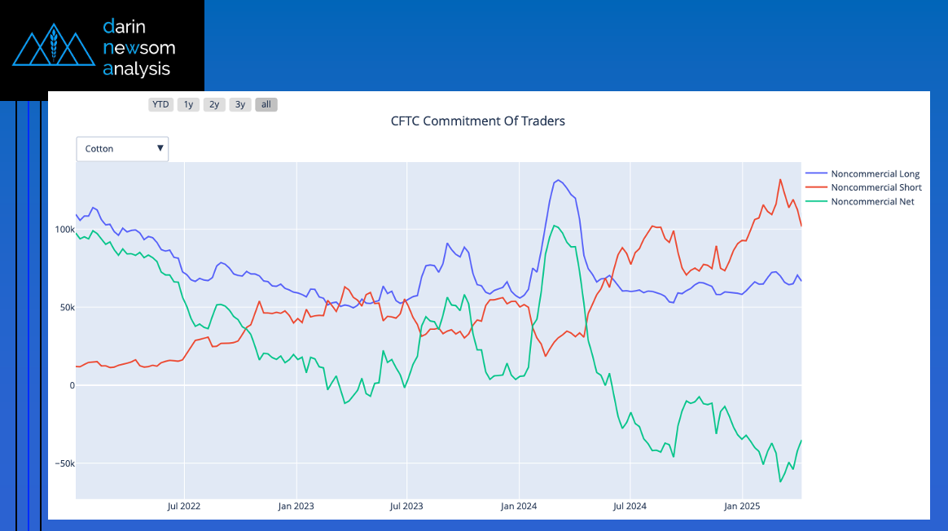Click the green Noncommercial Net legend line

pyautogui.click(x=816, y=201)
